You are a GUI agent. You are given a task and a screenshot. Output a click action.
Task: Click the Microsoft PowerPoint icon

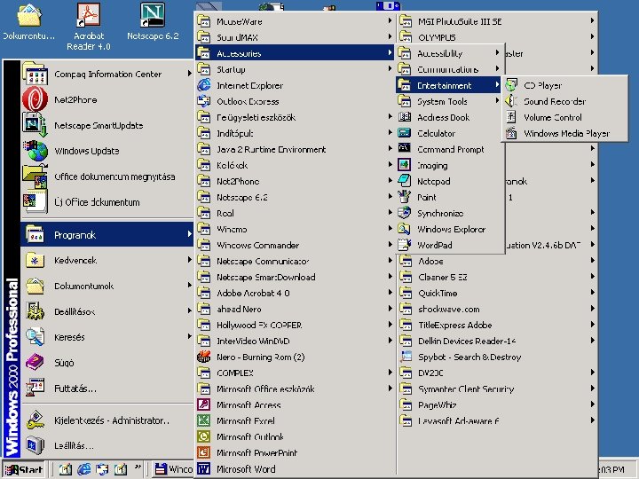click(204, 452)
